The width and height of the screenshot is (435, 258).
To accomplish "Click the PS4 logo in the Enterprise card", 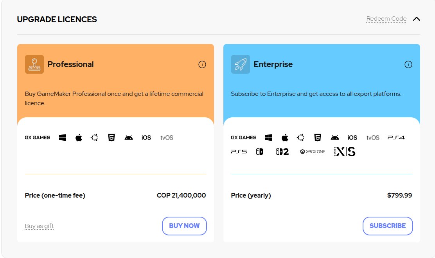I will 396,138.
